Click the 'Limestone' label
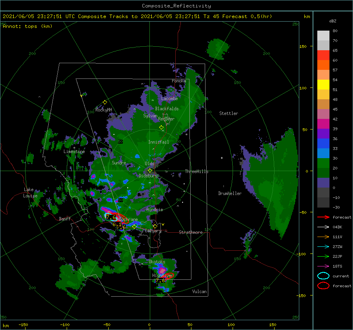The image size is (353, 330). [x=74, y=151]
